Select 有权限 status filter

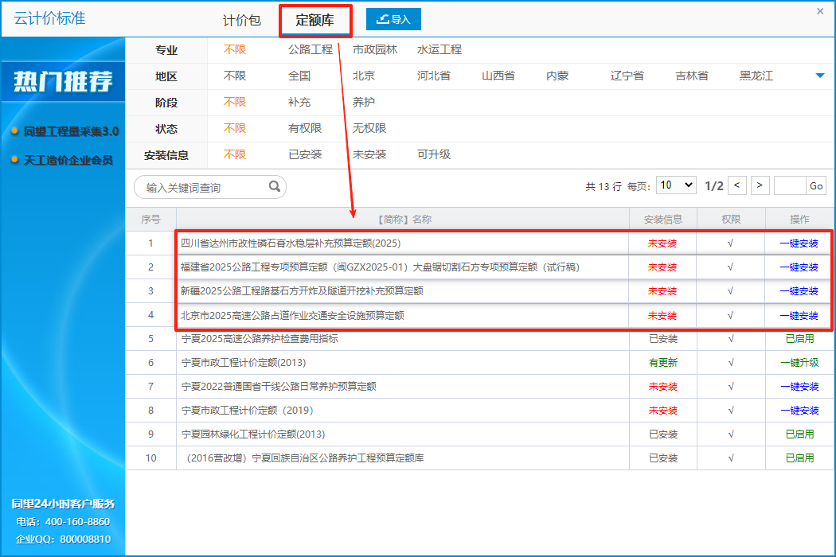click(x=305, y=128)
